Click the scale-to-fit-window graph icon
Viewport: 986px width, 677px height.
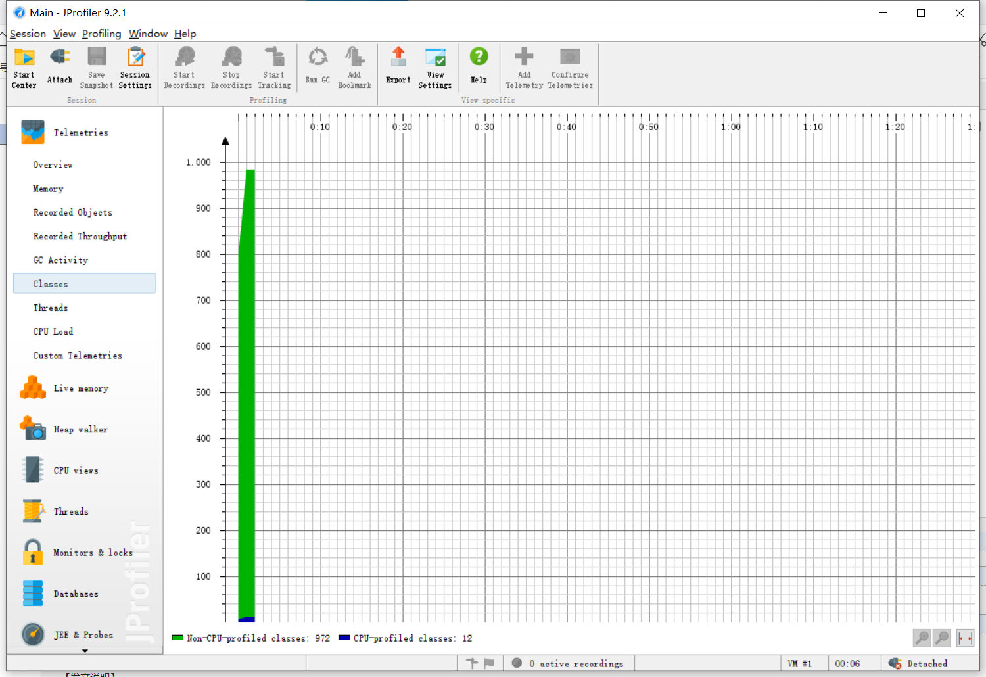click(x=965, y=638)
